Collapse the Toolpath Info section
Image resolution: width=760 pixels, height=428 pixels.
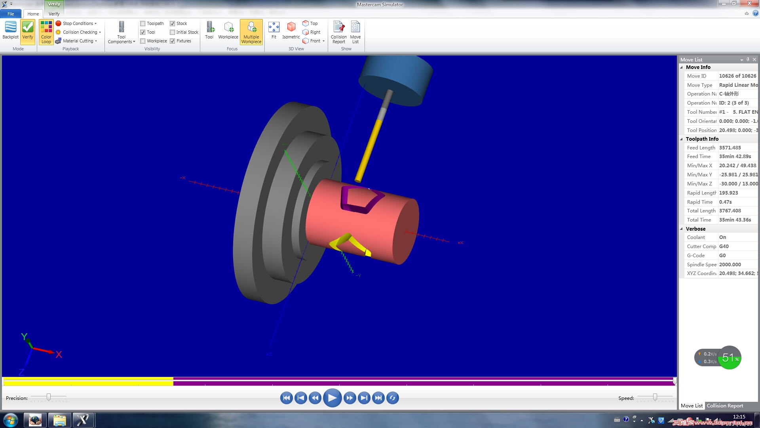point(682,139)
